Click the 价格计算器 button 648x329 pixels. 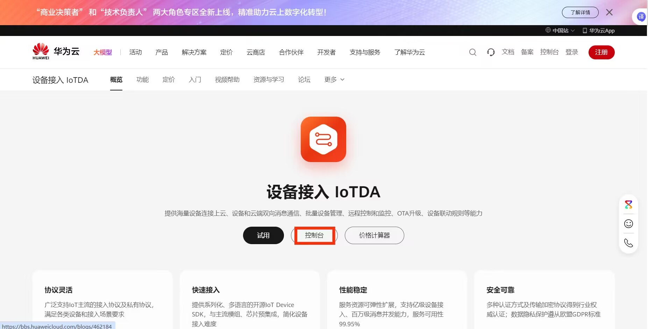tap(375, 235)
